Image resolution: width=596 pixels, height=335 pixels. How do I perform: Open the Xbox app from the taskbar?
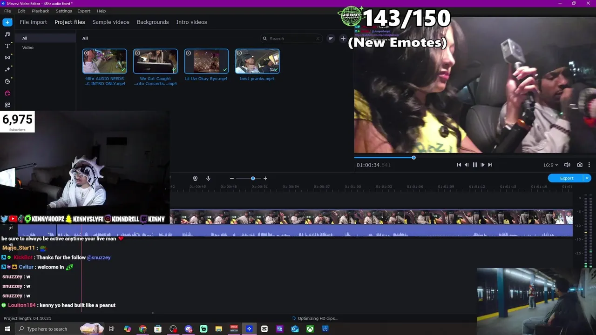(x=310, y=329)
